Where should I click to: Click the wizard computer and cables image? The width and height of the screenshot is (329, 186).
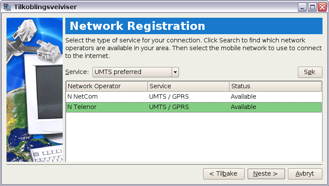35,90
